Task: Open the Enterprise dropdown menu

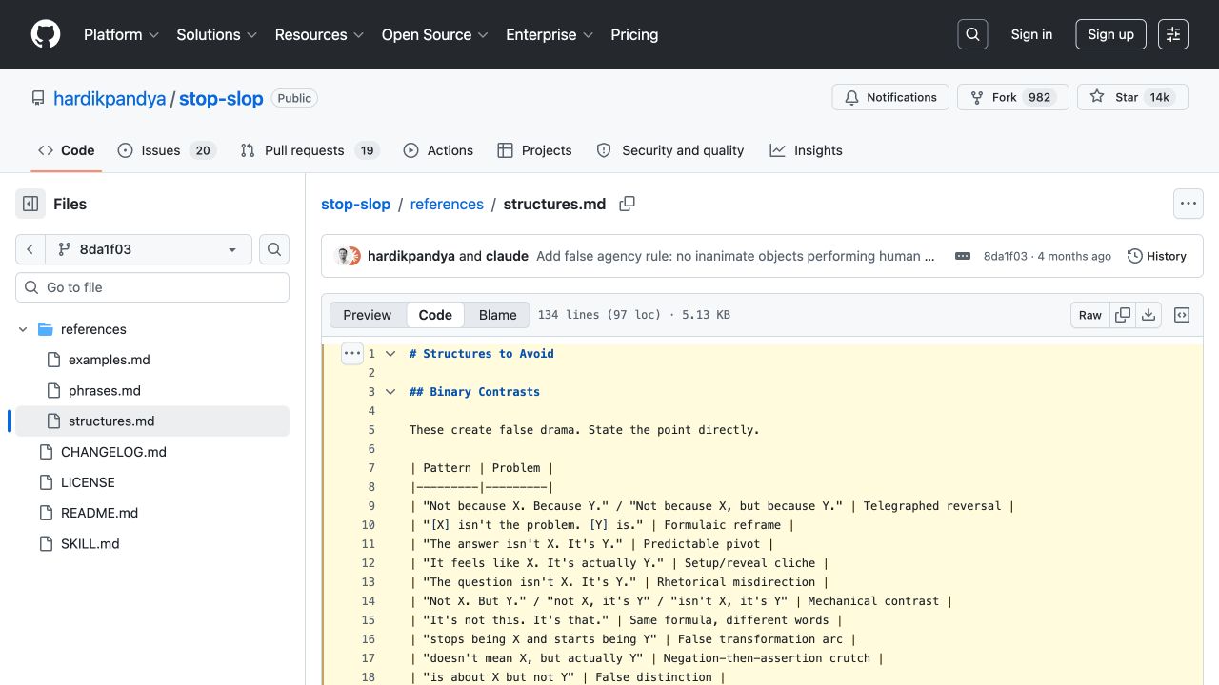Action: tap(550, 34)
